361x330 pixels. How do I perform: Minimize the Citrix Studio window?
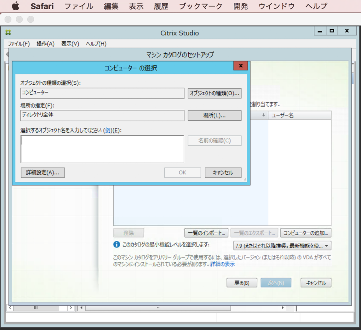pos(320,31)
